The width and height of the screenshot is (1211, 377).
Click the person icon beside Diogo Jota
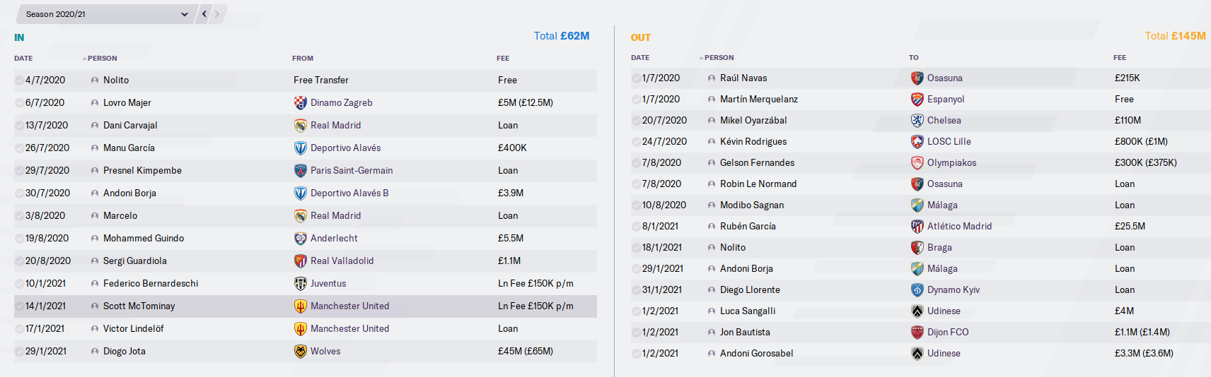[95, 352]
